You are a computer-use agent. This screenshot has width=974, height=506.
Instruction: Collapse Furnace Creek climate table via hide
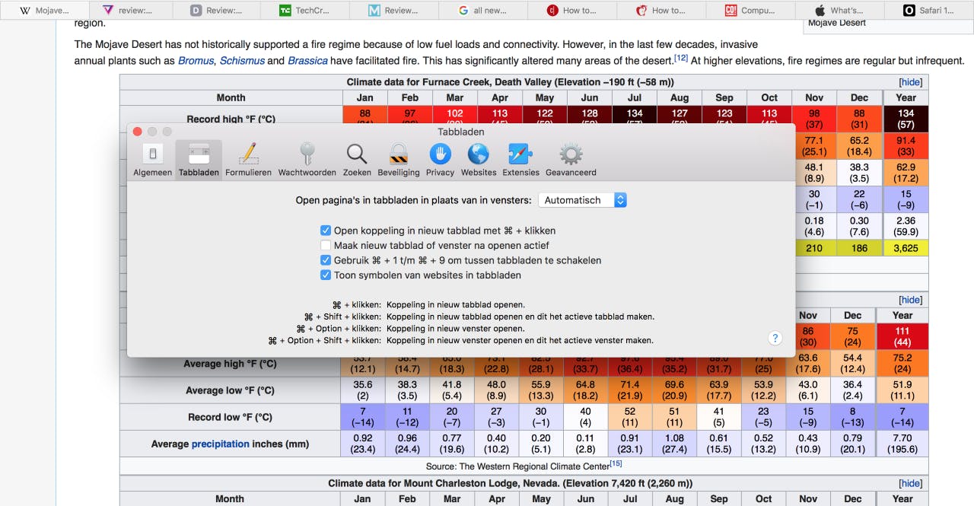tap(910, 82)
